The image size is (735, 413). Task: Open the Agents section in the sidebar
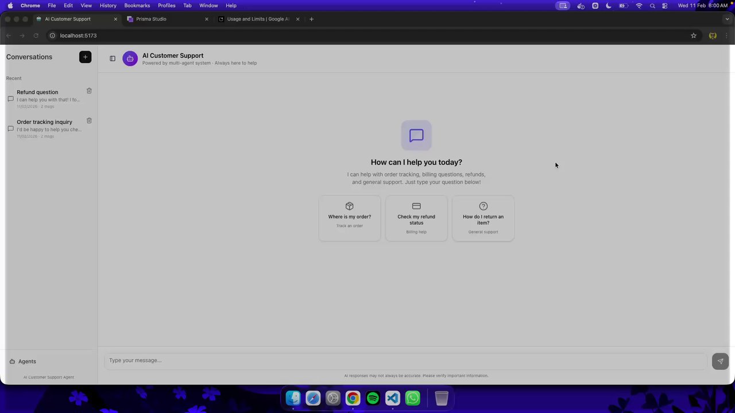click(49, 361)
